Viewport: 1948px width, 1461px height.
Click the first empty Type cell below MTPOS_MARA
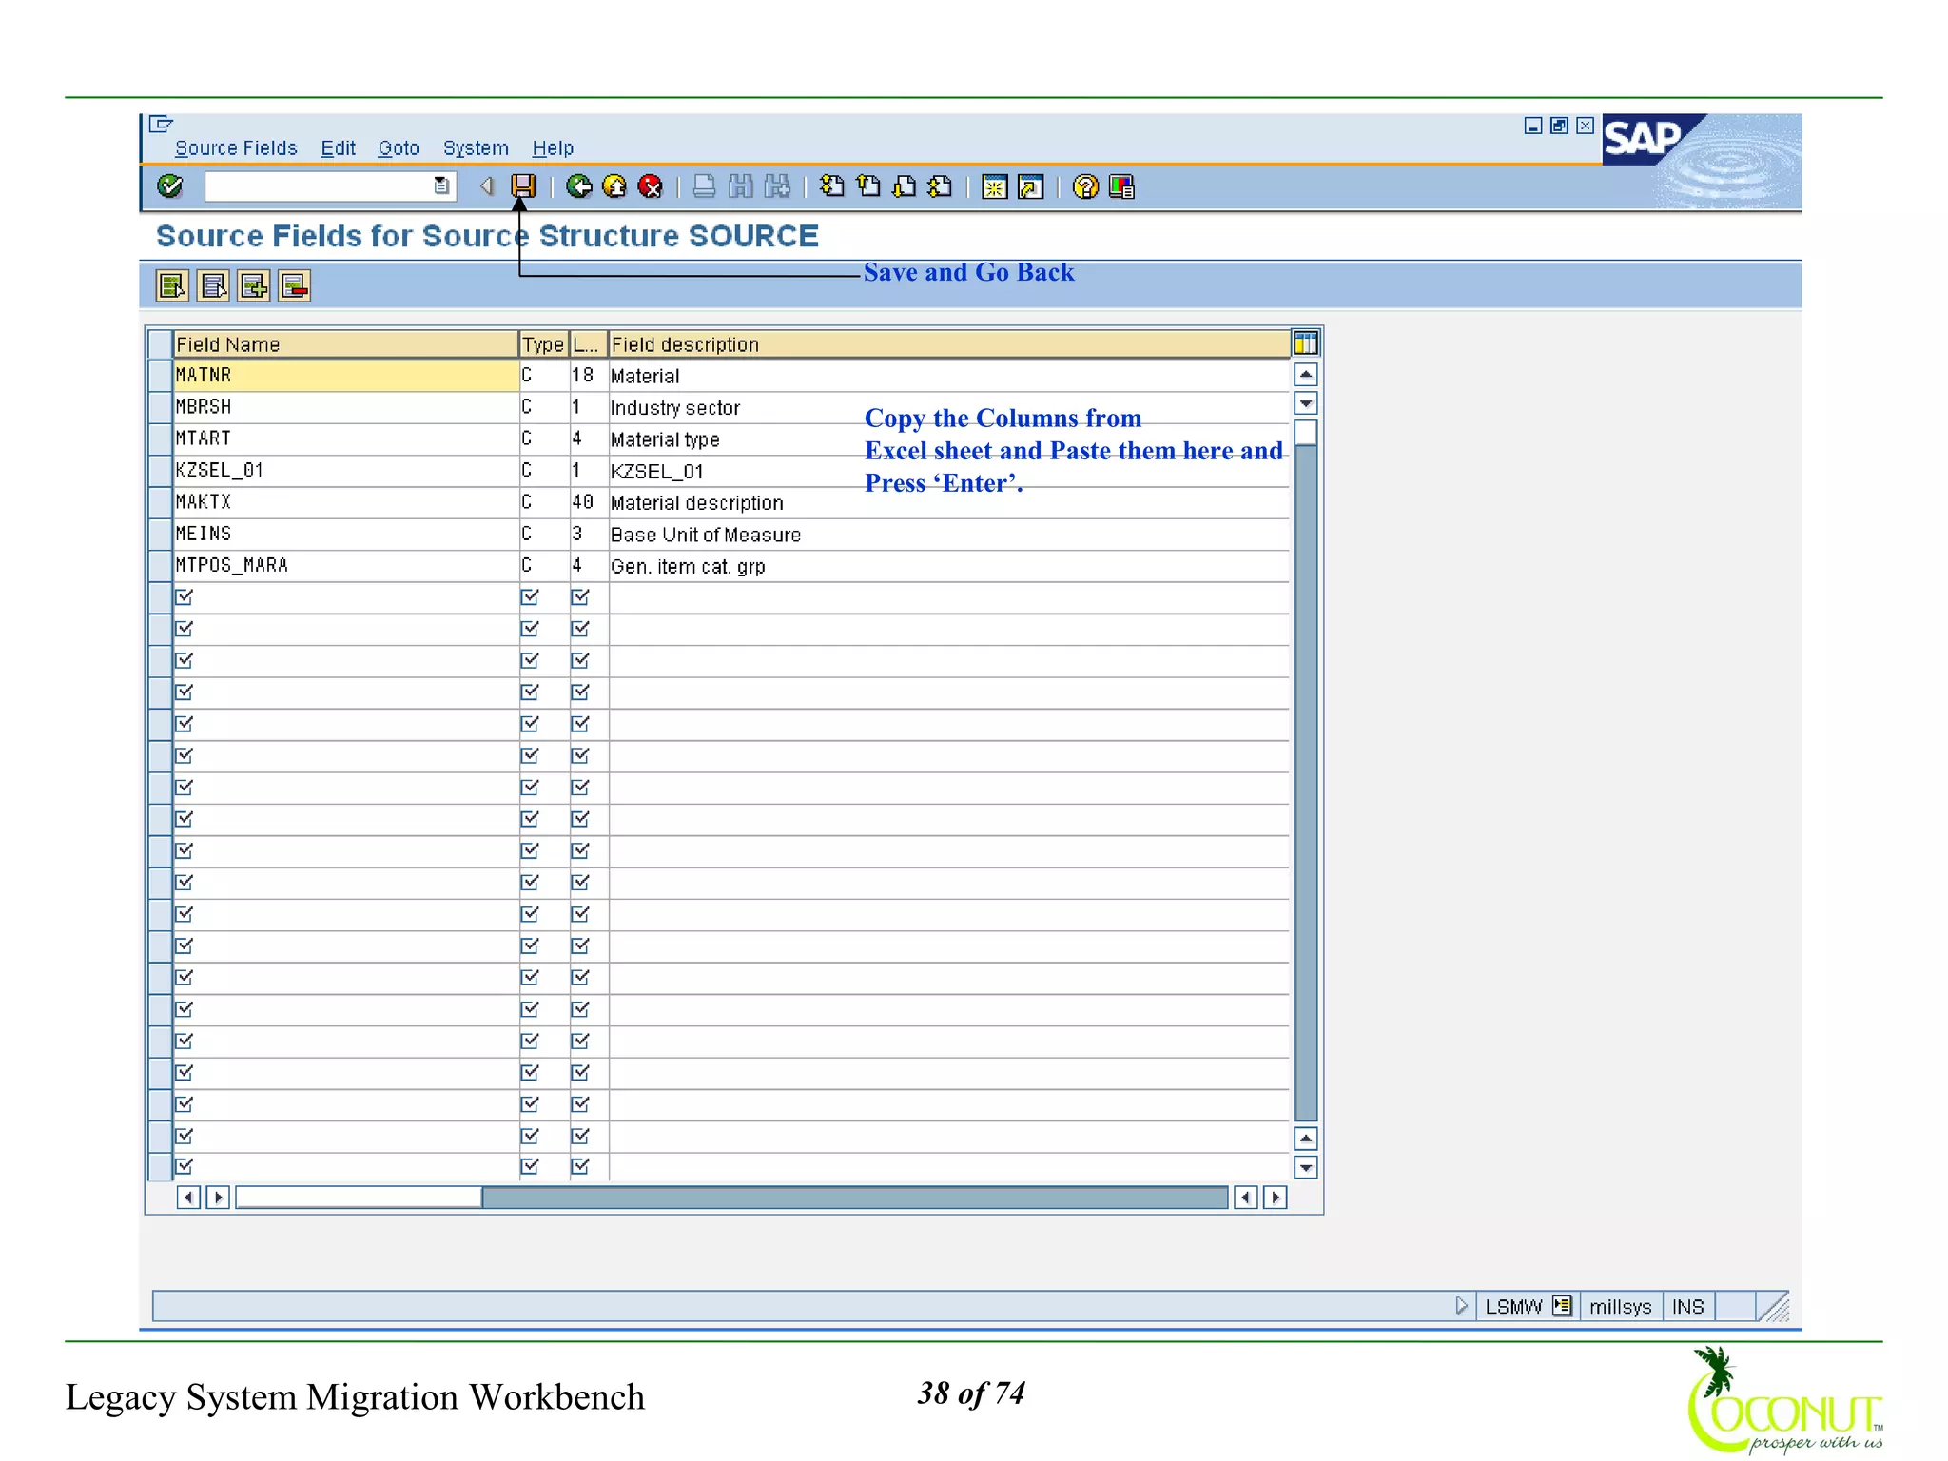(543, 597)
